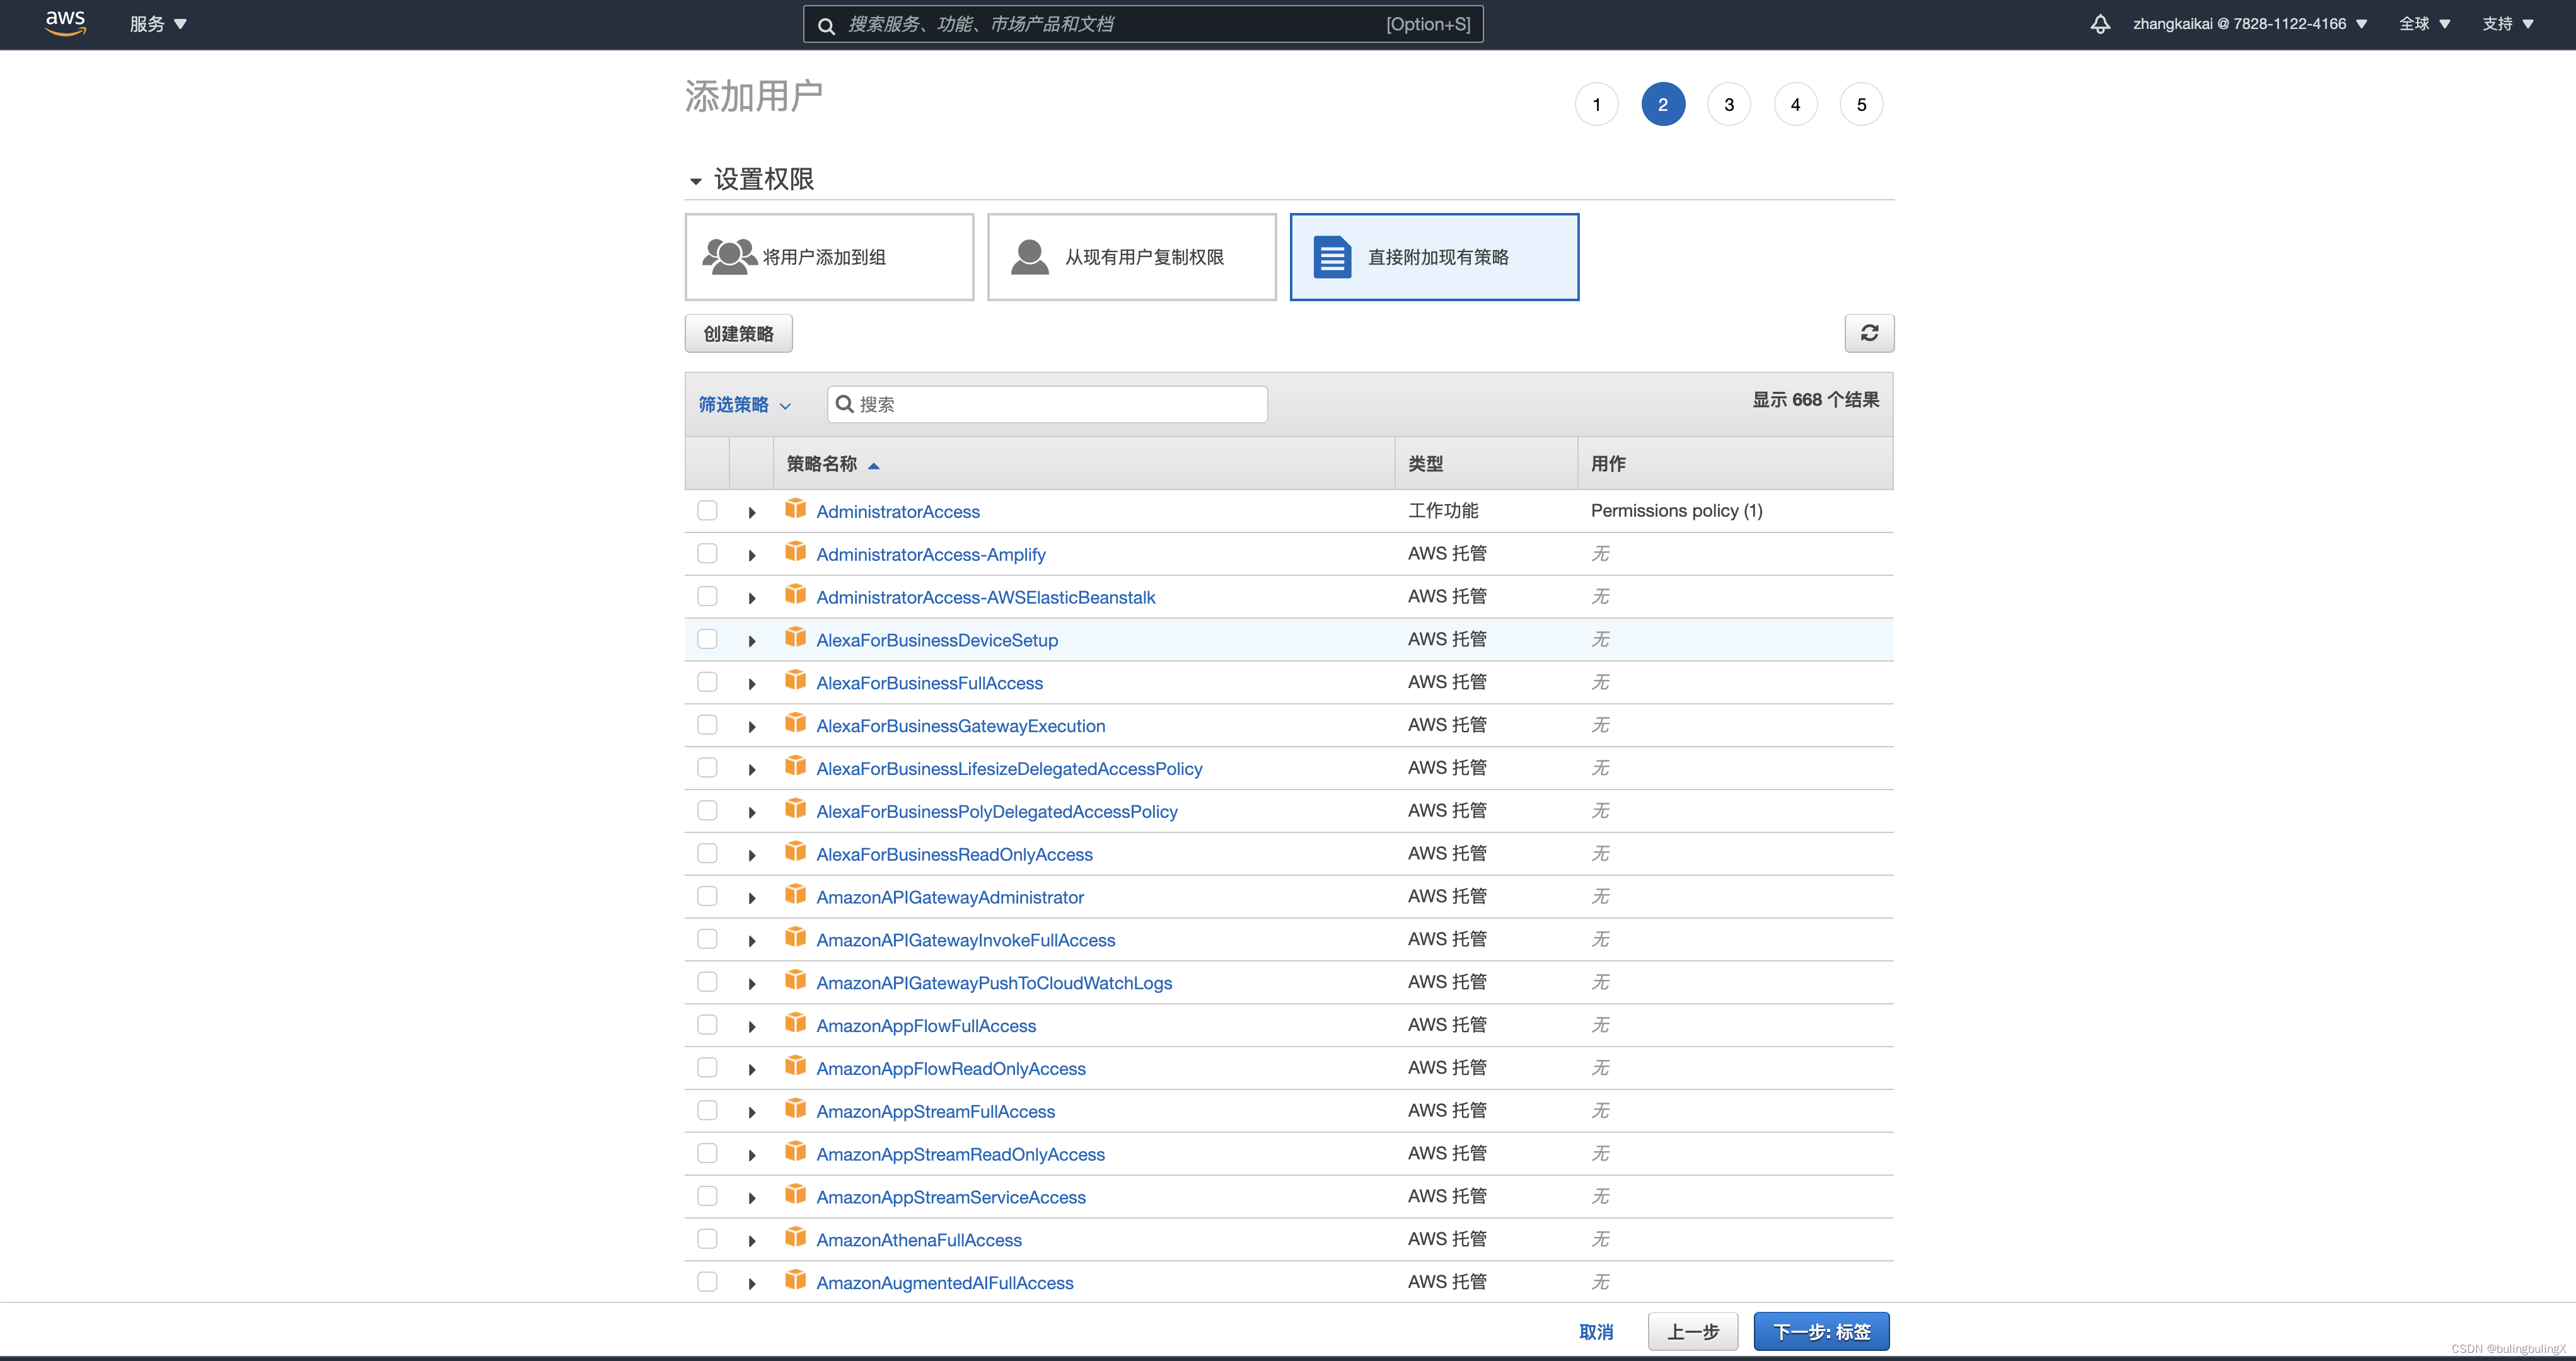Select the AlexaForBusinessFullAccess checkbox

click(707, 682)
